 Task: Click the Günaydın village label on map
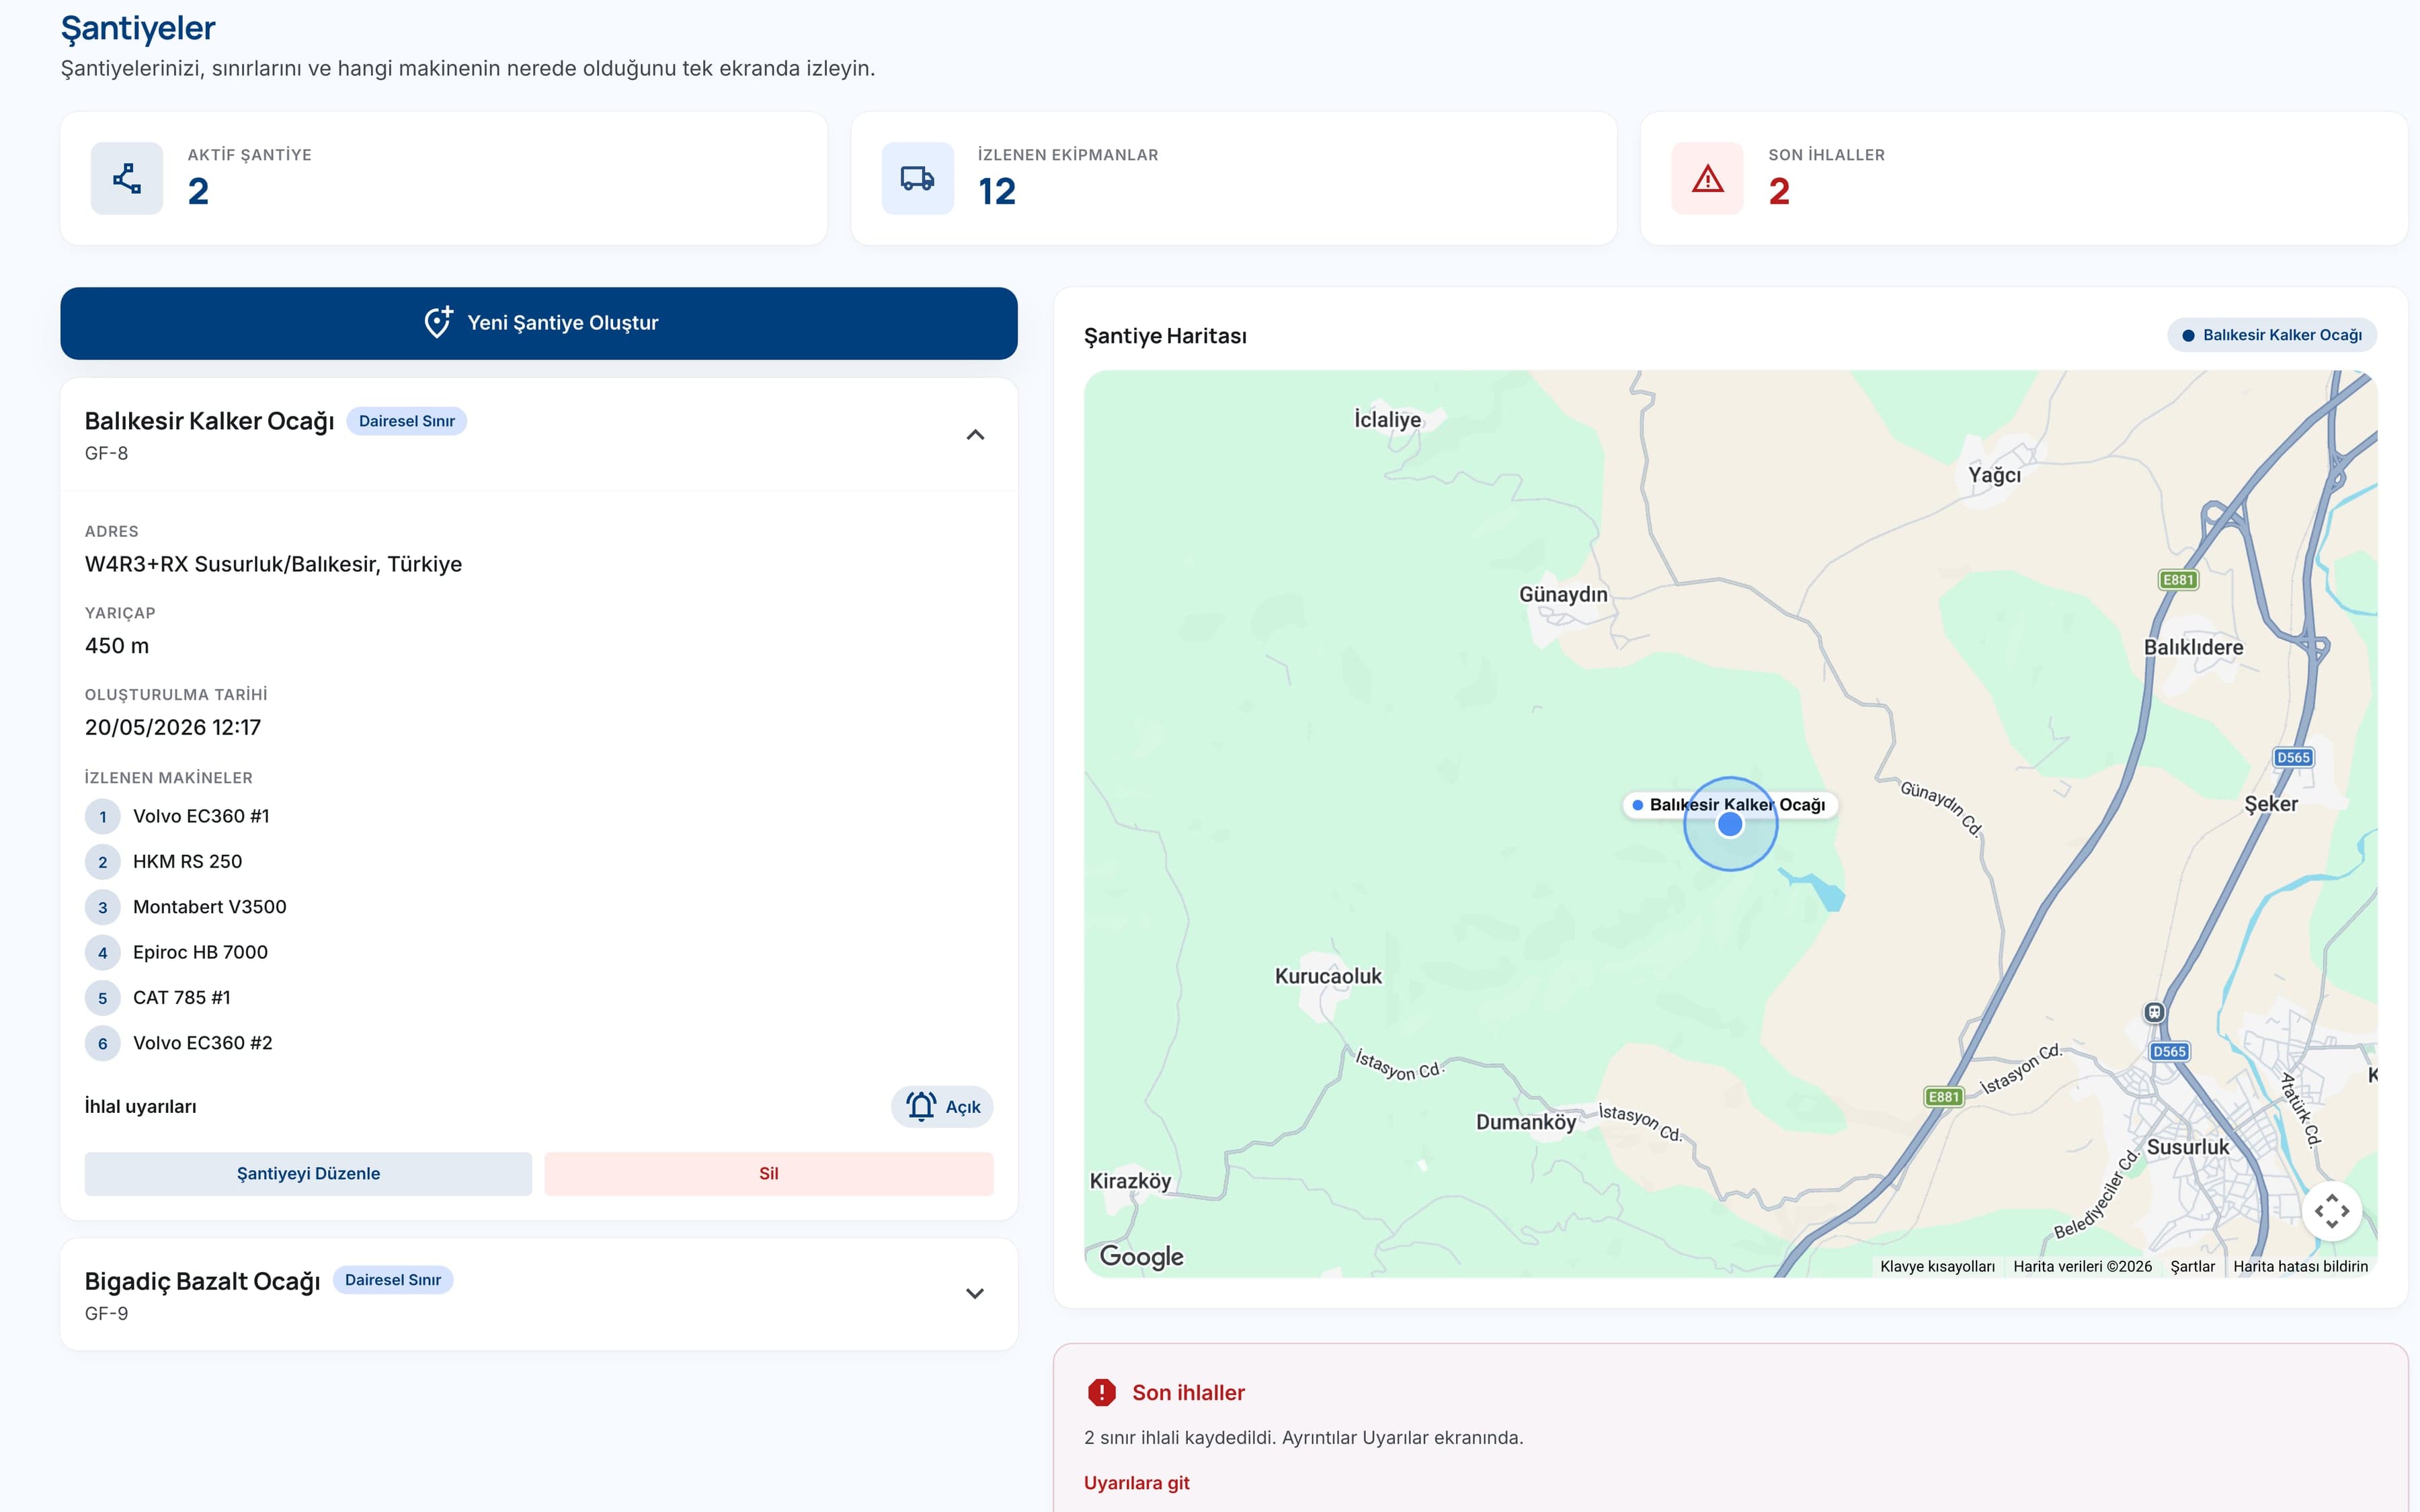point(1563,595)
